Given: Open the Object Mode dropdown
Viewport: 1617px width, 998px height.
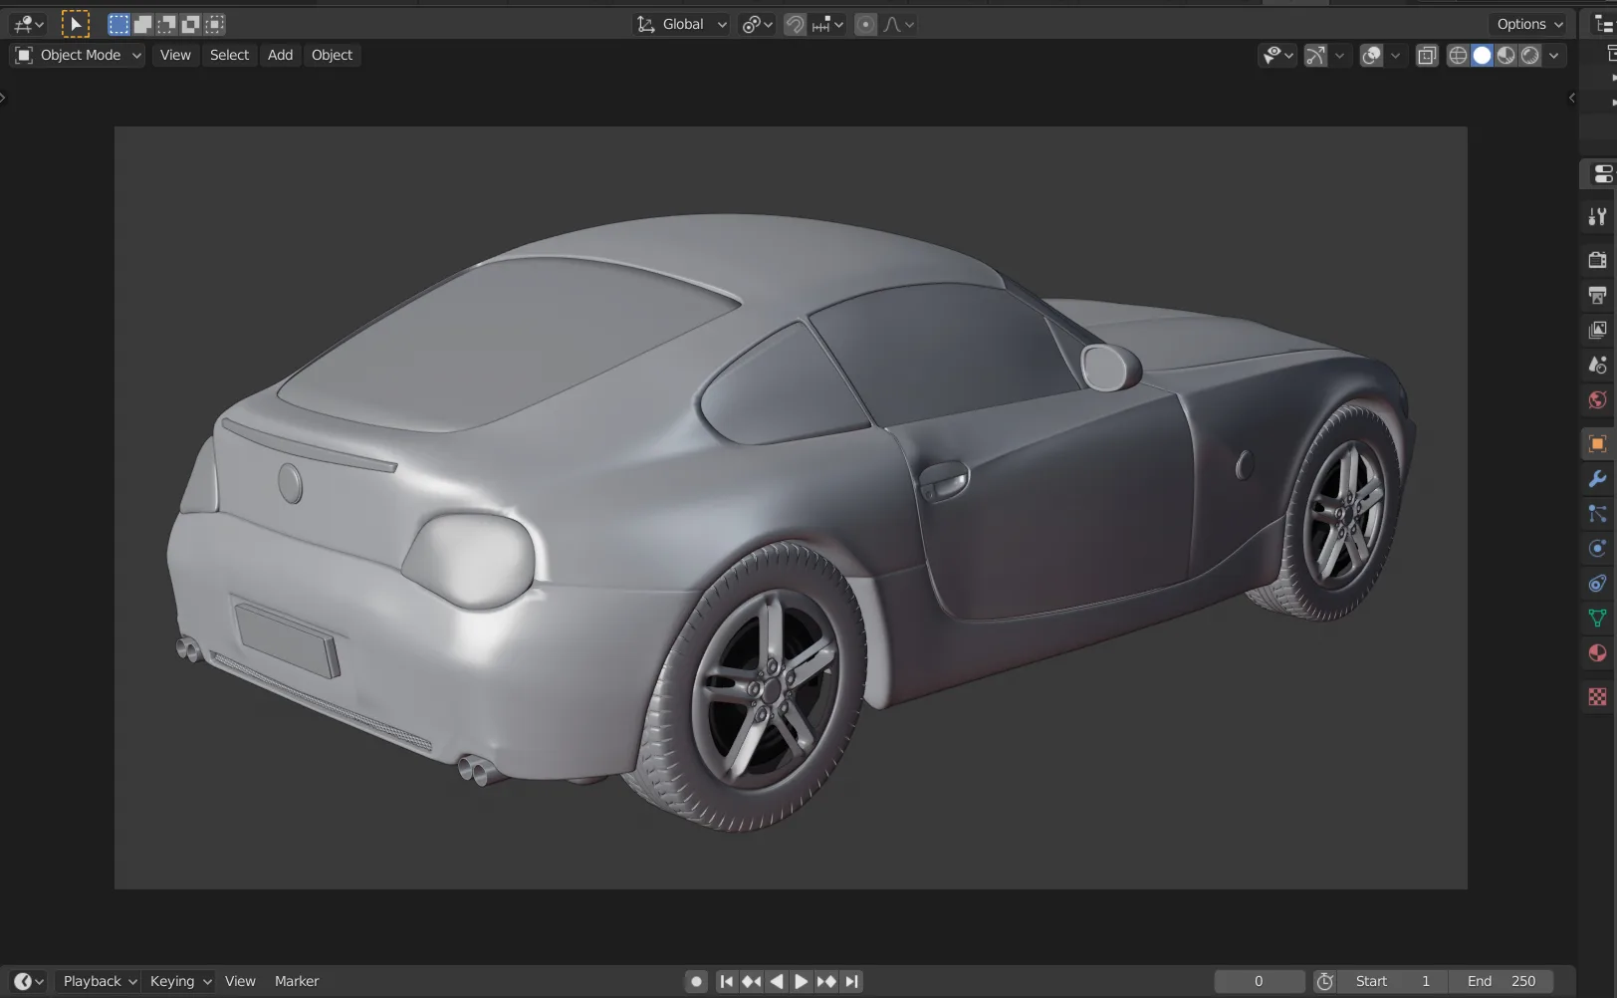Looking at the screenshot, I should click(79, 55).
